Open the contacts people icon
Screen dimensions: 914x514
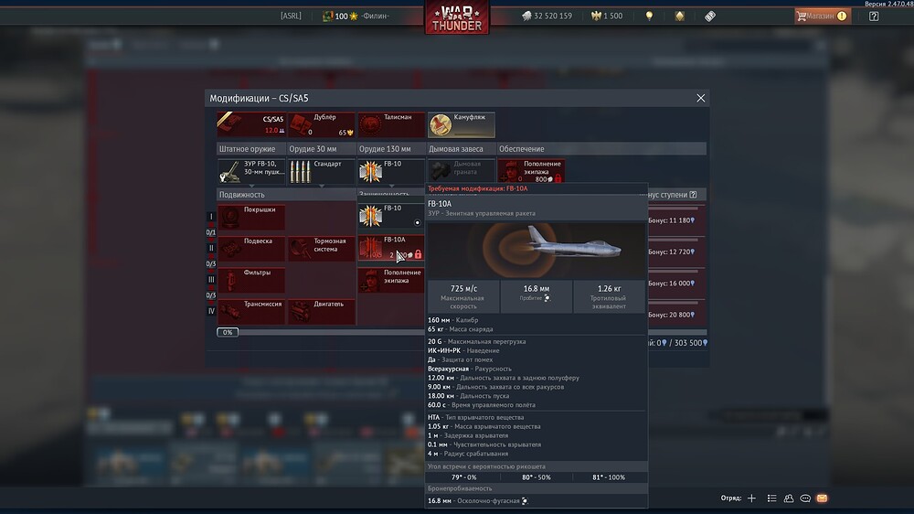789,498
